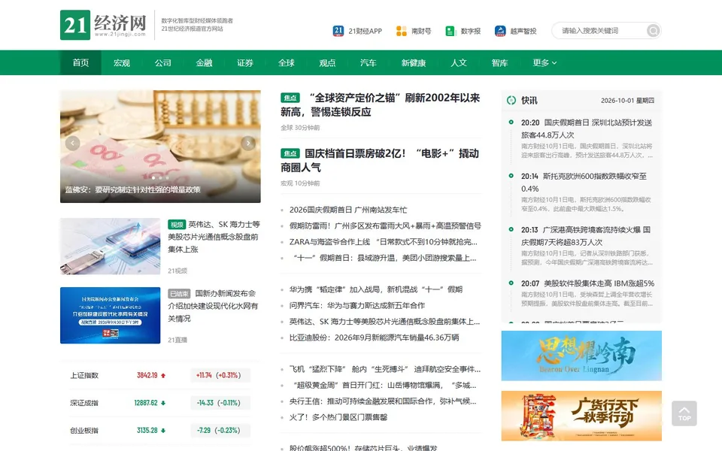Open 央行王信 可持续金融 article
The height and width of the screenshot is (451, 722).
(383, 401)
